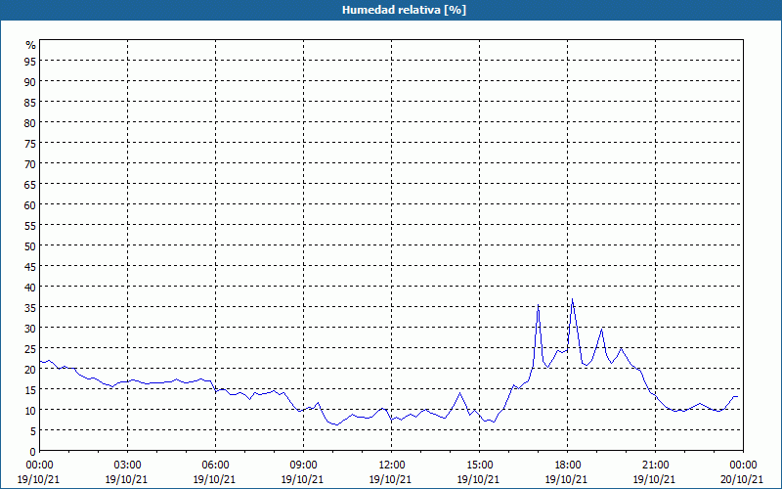782x489 pixels.
Task: Click the 15 y-axis label
Action: tap(30, 389)
